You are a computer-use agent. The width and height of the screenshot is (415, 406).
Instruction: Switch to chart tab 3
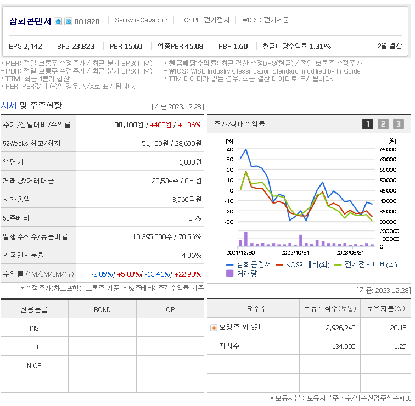click(x=399, y=124)
